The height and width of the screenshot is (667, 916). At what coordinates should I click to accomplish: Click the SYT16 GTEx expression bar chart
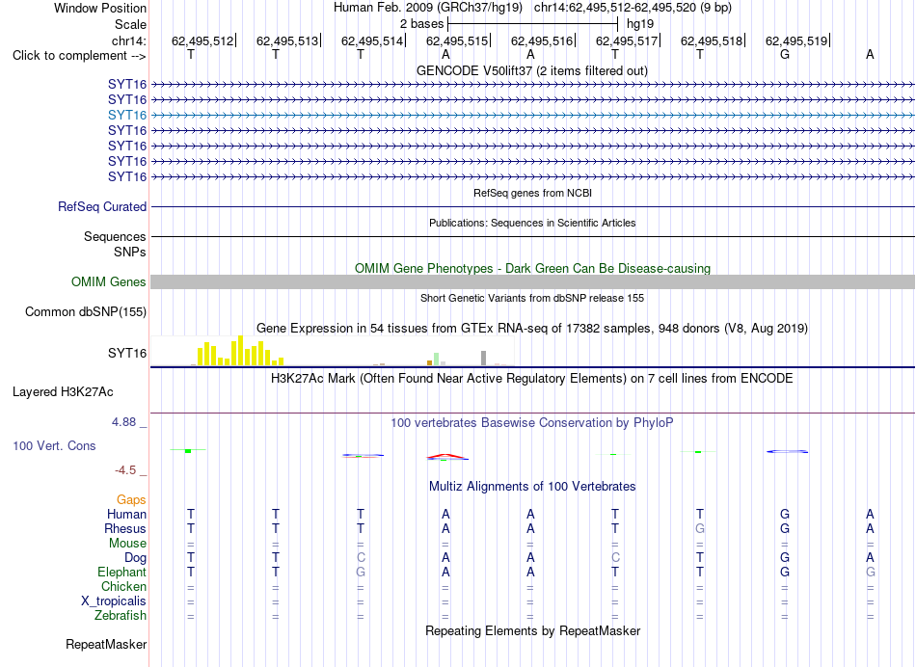333,351
